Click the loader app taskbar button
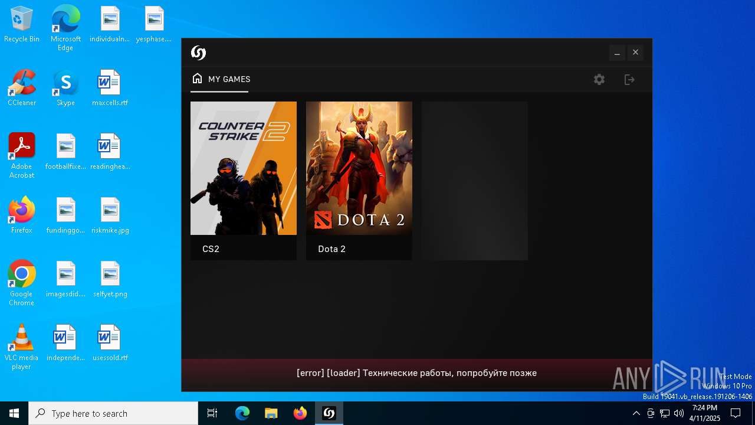755x425 pixels. [x=329, y=413]
